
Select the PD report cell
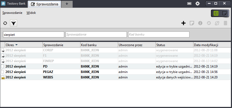(62, 66)
